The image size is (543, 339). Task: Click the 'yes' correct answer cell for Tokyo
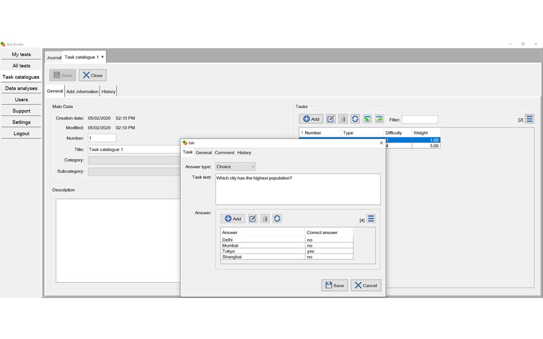(329, 251)
